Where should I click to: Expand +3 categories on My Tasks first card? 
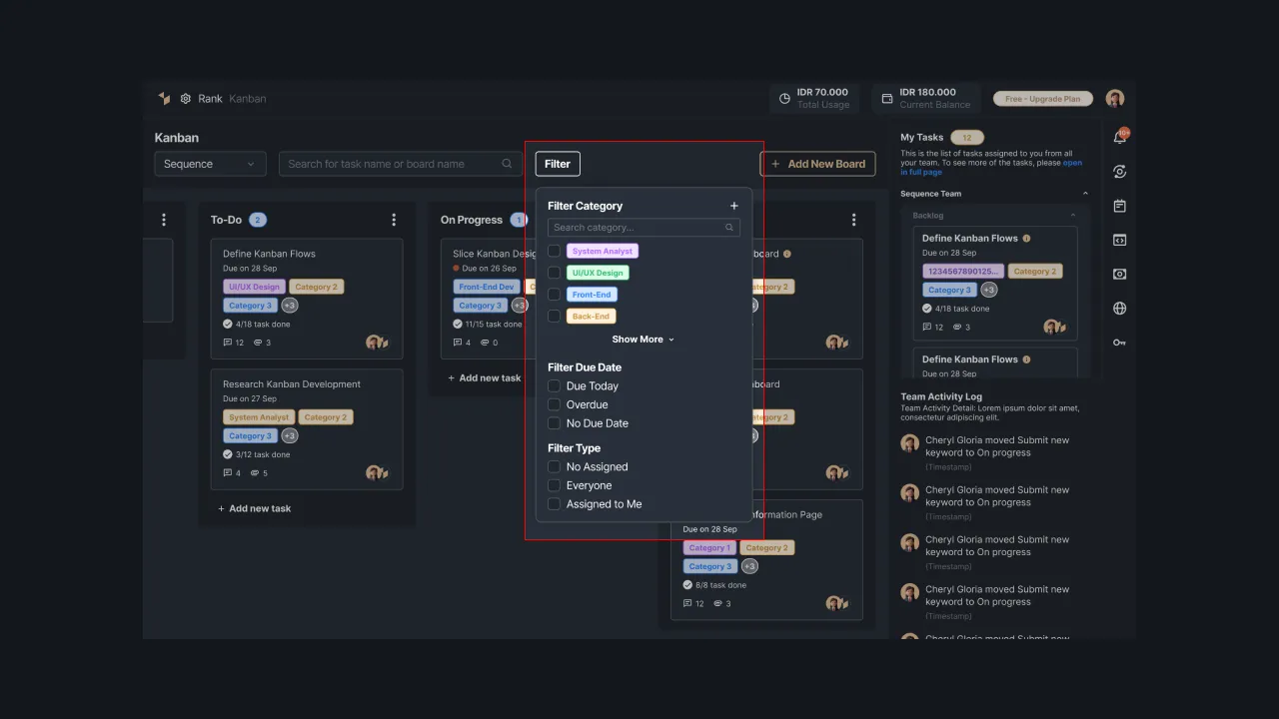pos(988,290)
